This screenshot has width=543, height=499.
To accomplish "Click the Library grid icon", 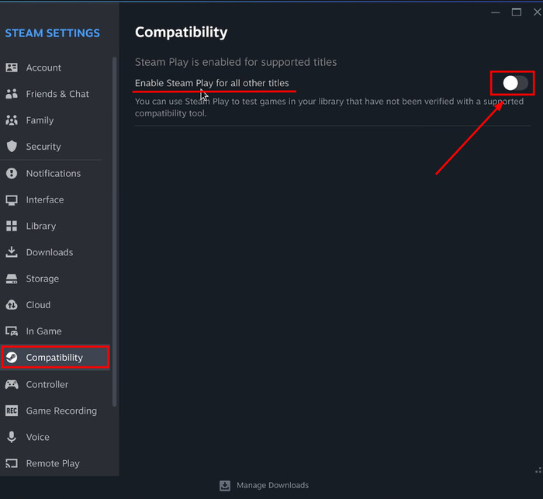I will (x=12, y=226).
